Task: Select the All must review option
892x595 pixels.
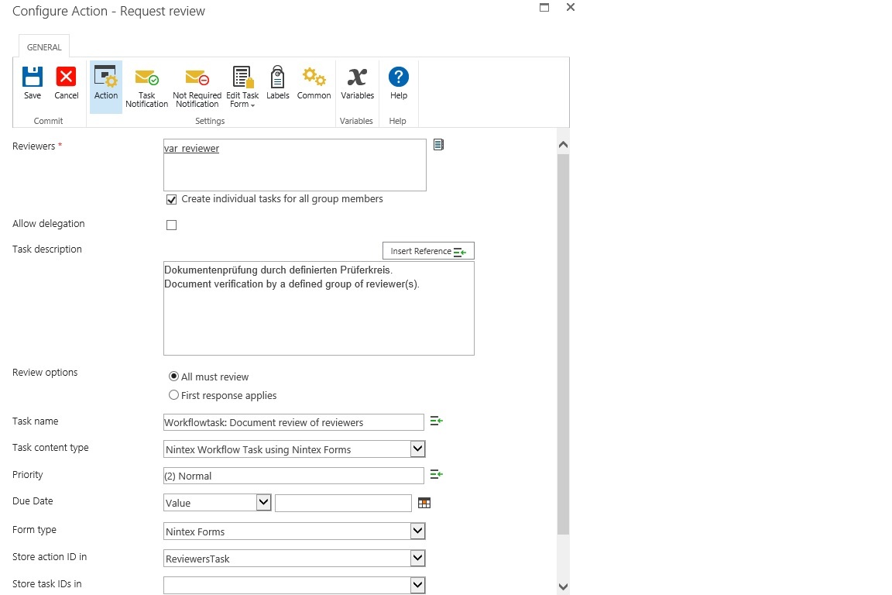Action: 173,377
